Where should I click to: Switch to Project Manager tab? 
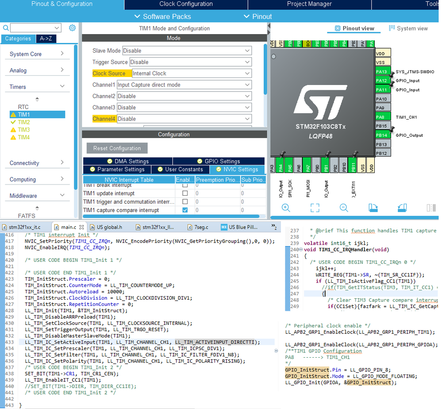point(309,4)
